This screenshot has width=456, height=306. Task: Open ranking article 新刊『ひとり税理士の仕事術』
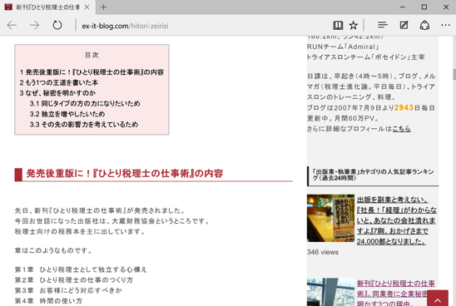pyautogui.click(x=395, y=294)
